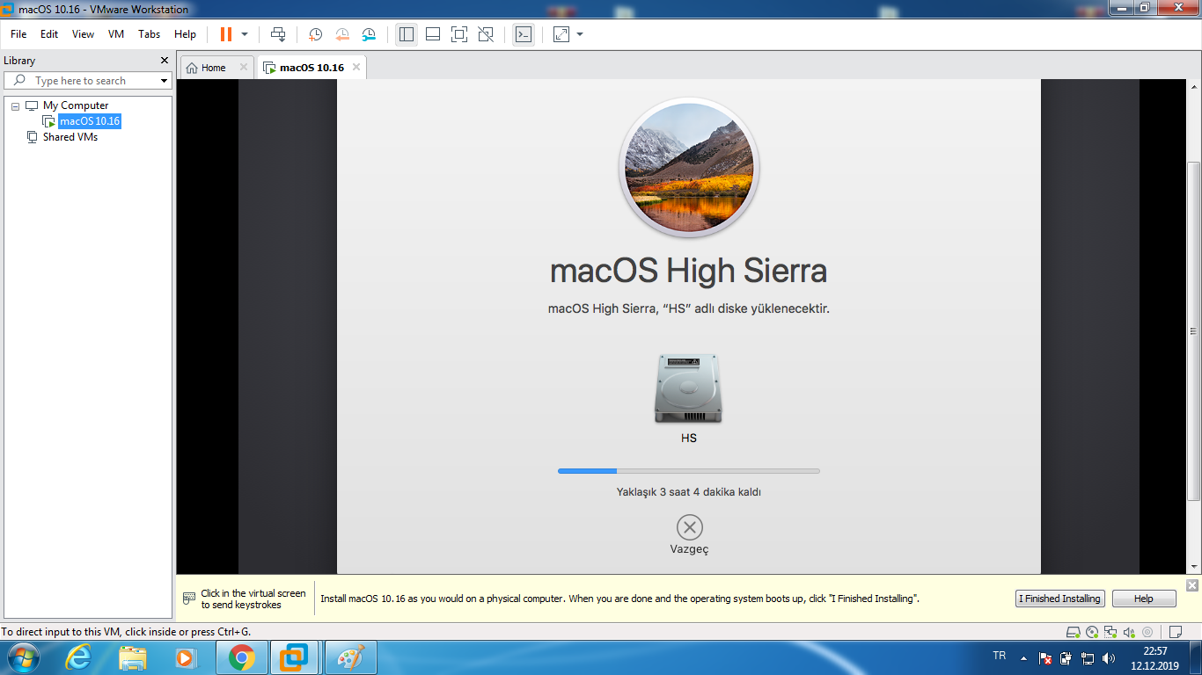Select macOS 10.16 in the library tree
Screen dimensions: 1202x675
coord(90,121)
